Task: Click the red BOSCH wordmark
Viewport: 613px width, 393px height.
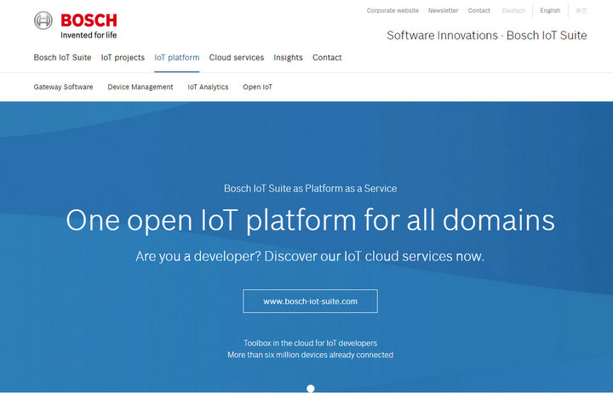Action: [89, 20]
